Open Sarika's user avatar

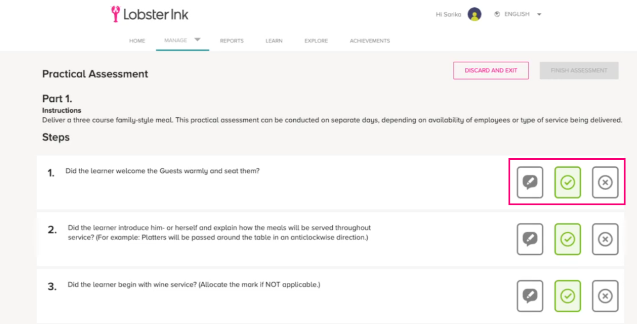click(475, 15)
